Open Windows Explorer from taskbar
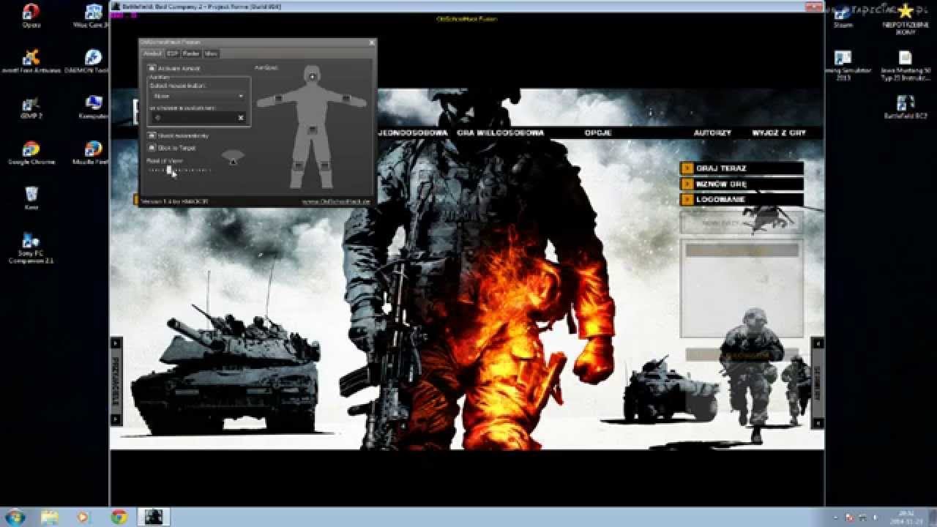The height and width of the screenshot is (527, 937). tap(50, 517)
